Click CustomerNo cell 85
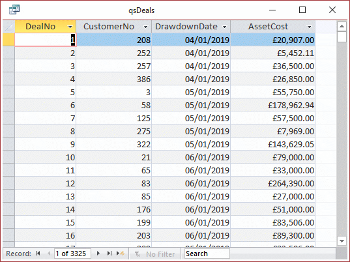Viewport: 350px width, 262px height. (114, 196)
